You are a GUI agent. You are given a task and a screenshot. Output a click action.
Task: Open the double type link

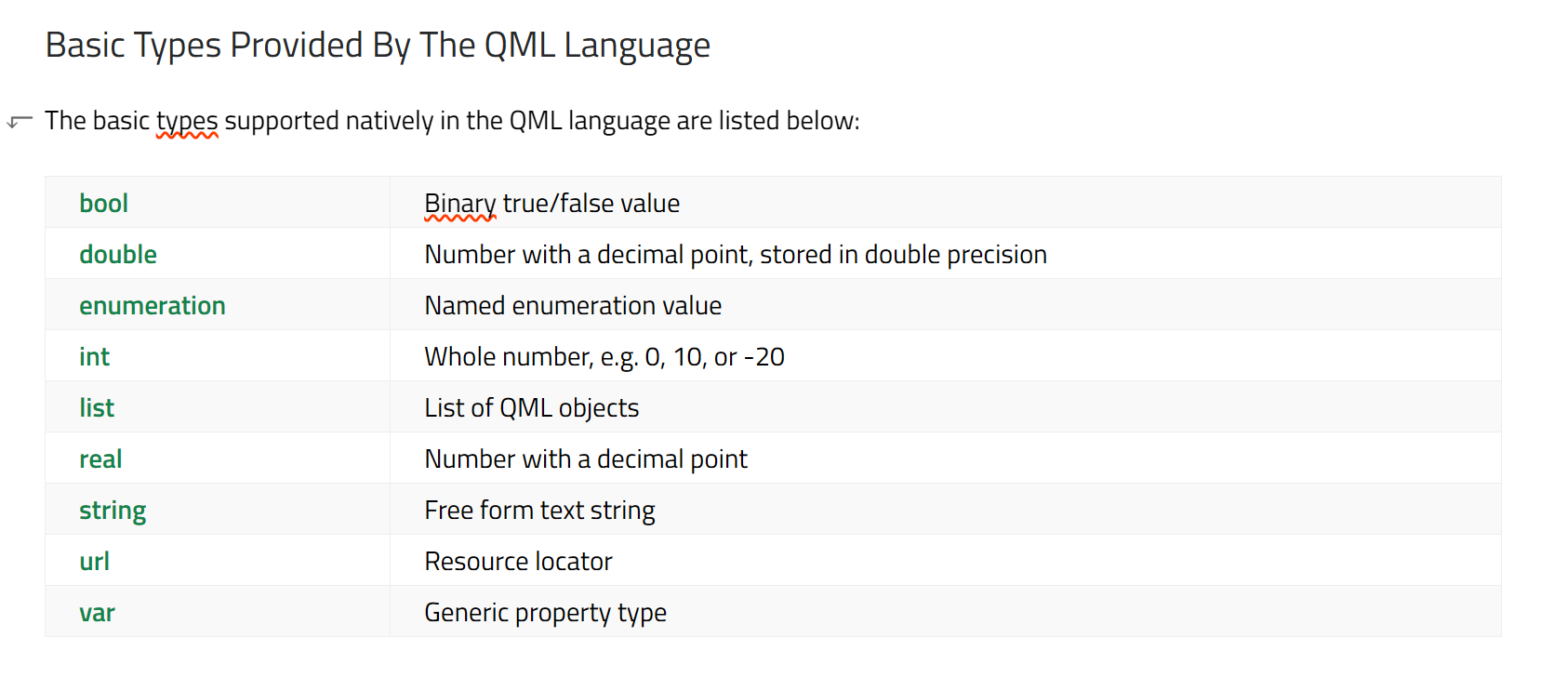point(118,254)
